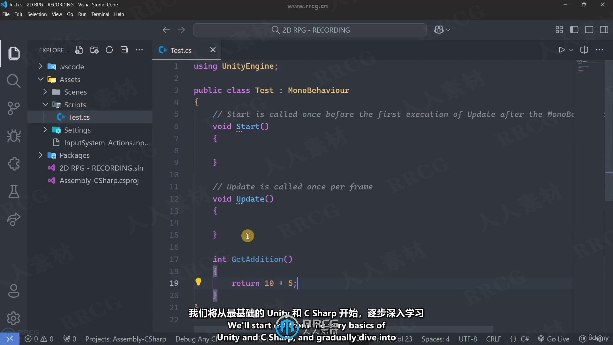
Task: Toggle the bottom panel visibility
Action: [589, 30]
